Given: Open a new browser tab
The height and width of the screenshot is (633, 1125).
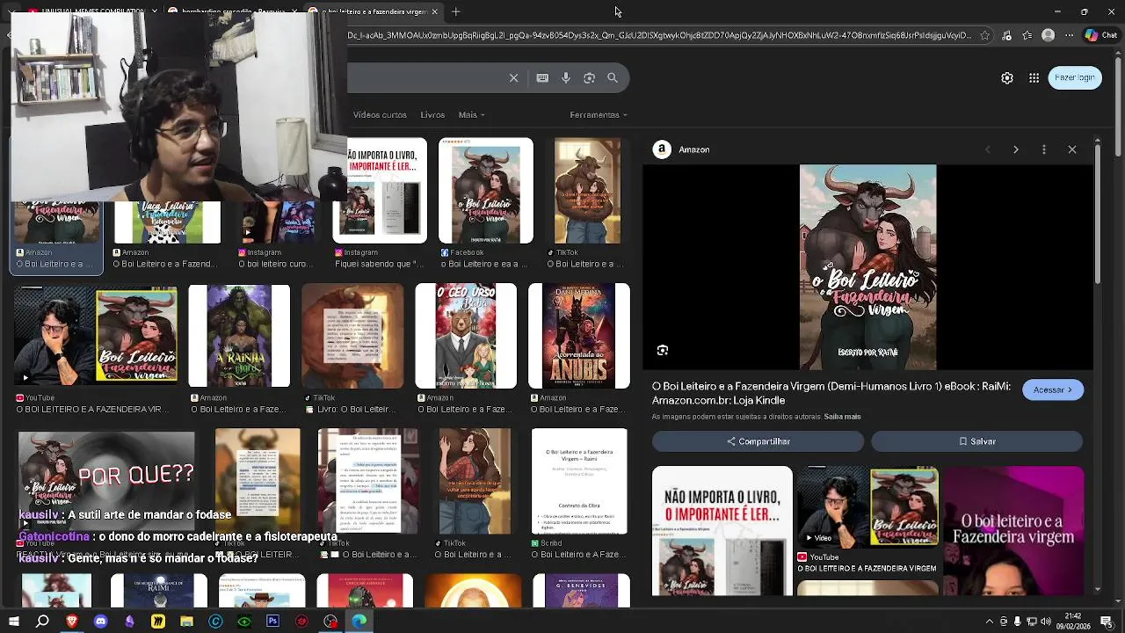Looking at the screenshot, I should click(x=455, y=12).
